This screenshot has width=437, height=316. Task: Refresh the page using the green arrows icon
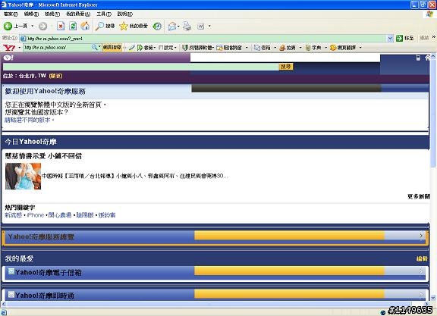[73, 27]
